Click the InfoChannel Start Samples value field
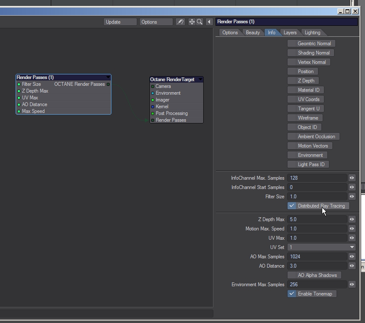 317,187
